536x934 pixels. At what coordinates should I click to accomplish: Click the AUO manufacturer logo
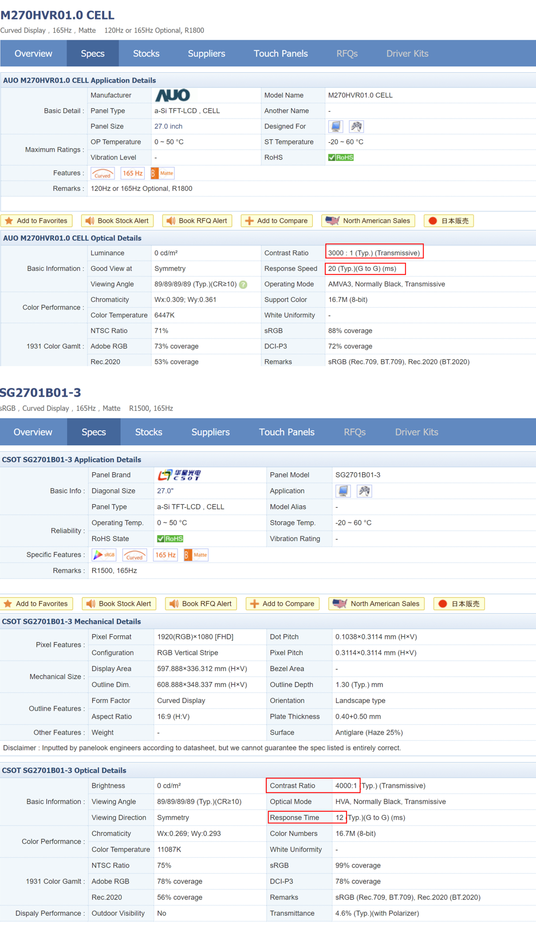(x=172, y=95)
